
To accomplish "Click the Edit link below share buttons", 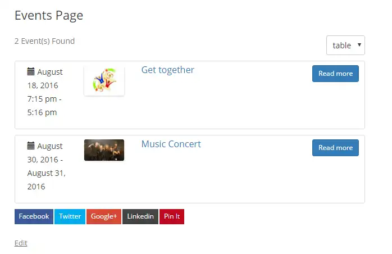I will pos(21,243).
